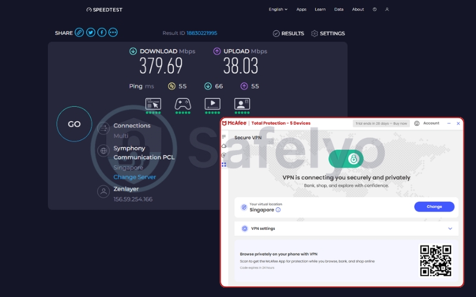Image resolution: width=476 pixels, height=297 pixels.
Task: Open Speedtest SETTINGS
Action: coord(328,33)
